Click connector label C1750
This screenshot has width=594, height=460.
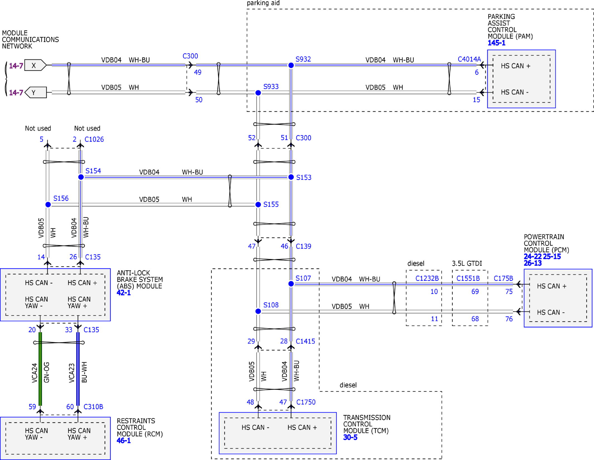(306, 402)
